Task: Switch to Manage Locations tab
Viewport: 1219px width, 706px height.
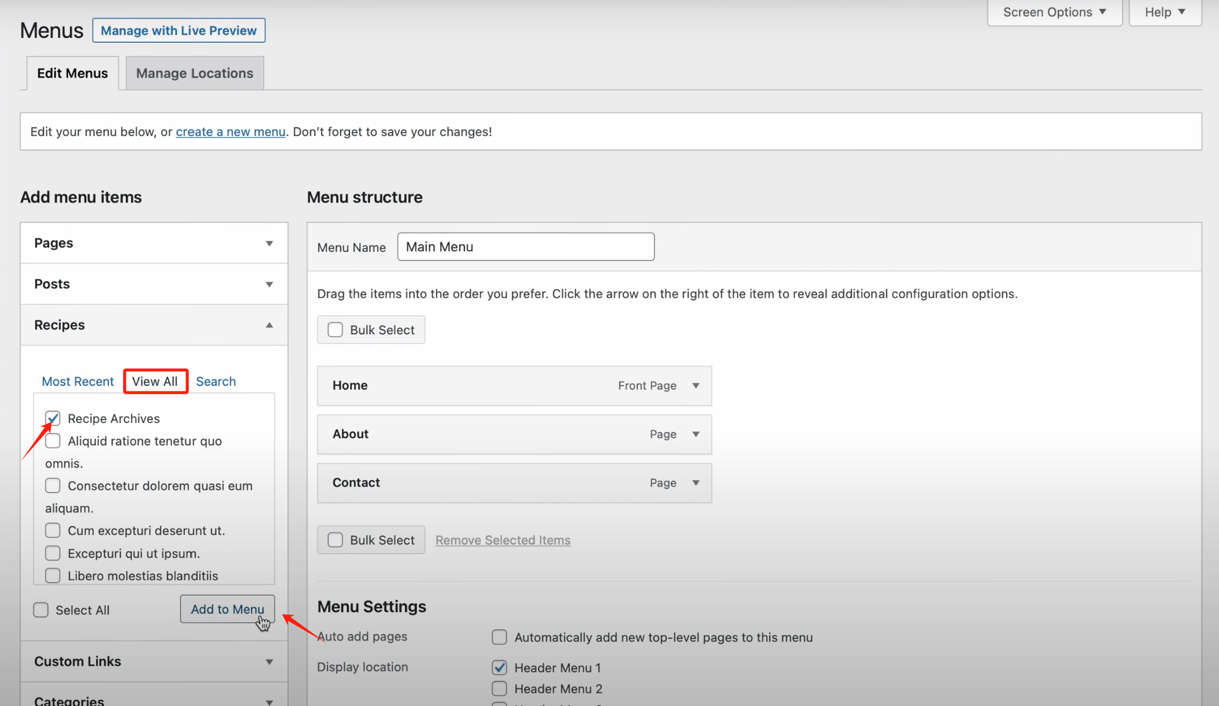Action: [194, 73]
